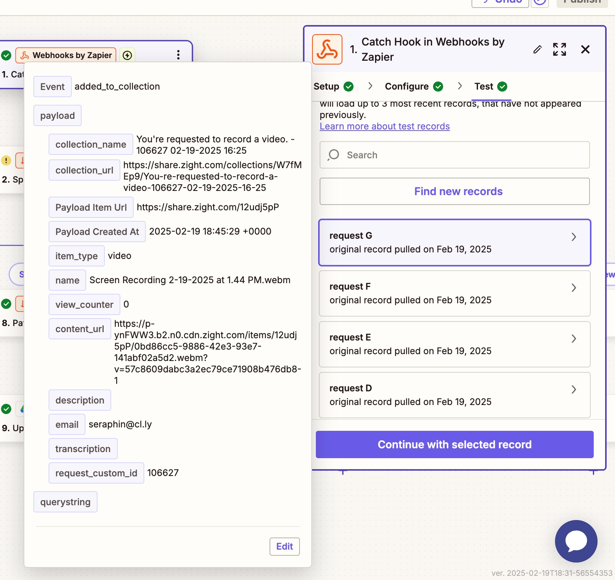The image size is (615, 580).
Task: Click the green check icon on step 9
Action: click(6, 409)
